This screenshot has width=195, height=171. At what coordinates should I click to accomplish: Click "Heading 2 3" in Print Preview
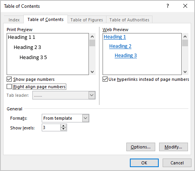pos(27,47)
